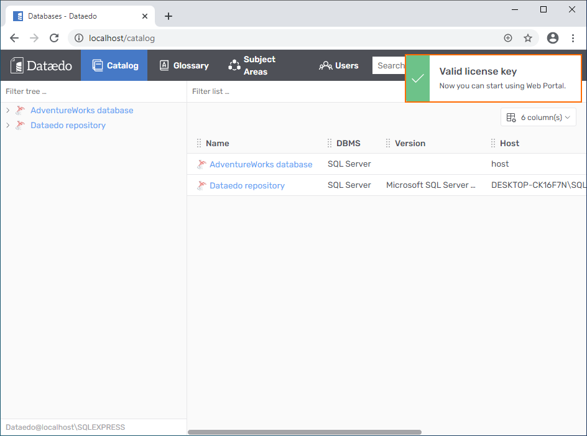Click the drag handle beside the Name column

199,143
